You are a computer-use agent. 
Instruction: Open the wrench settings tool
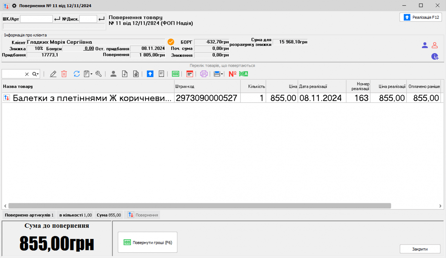[x=98, y=74]
